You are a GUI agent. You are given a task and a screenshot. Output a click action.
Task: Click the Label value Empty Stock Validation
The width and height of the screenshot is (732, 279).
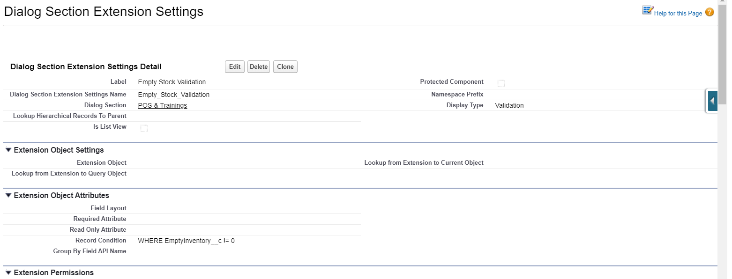(172, 82)
